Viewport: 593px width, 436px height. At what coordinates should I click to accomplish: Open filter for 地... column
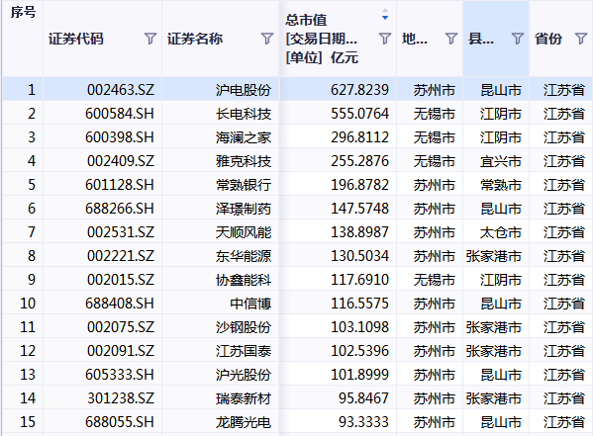tap(451, 39)
